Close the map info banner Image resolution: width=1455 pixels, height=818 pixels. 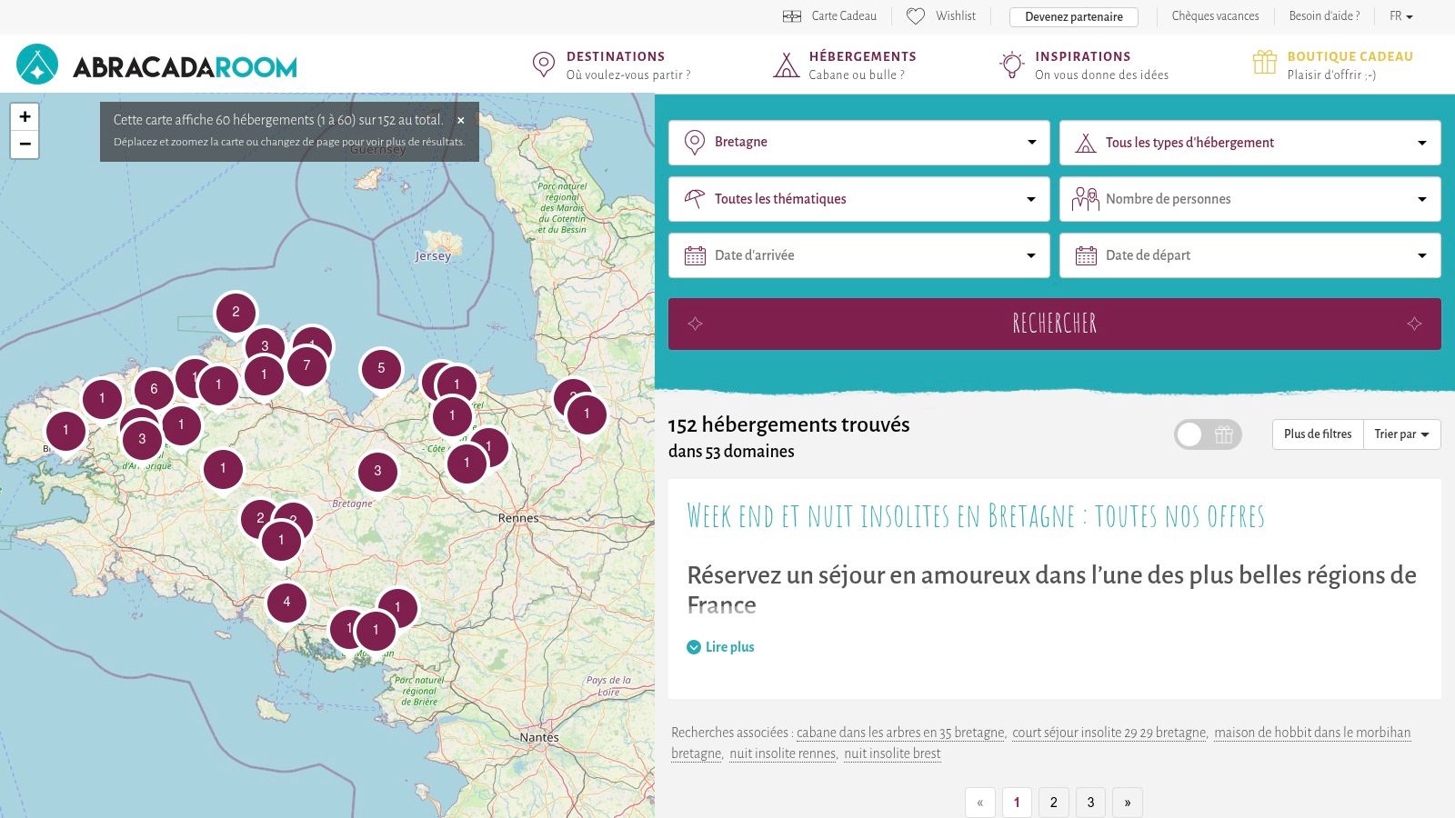click(x=461, y=120)
